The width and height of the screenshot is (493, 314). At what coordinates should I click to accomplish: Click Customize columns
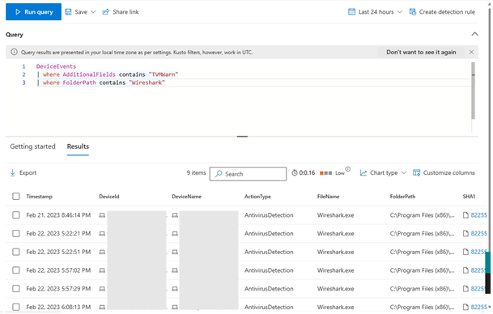[449, 173]
